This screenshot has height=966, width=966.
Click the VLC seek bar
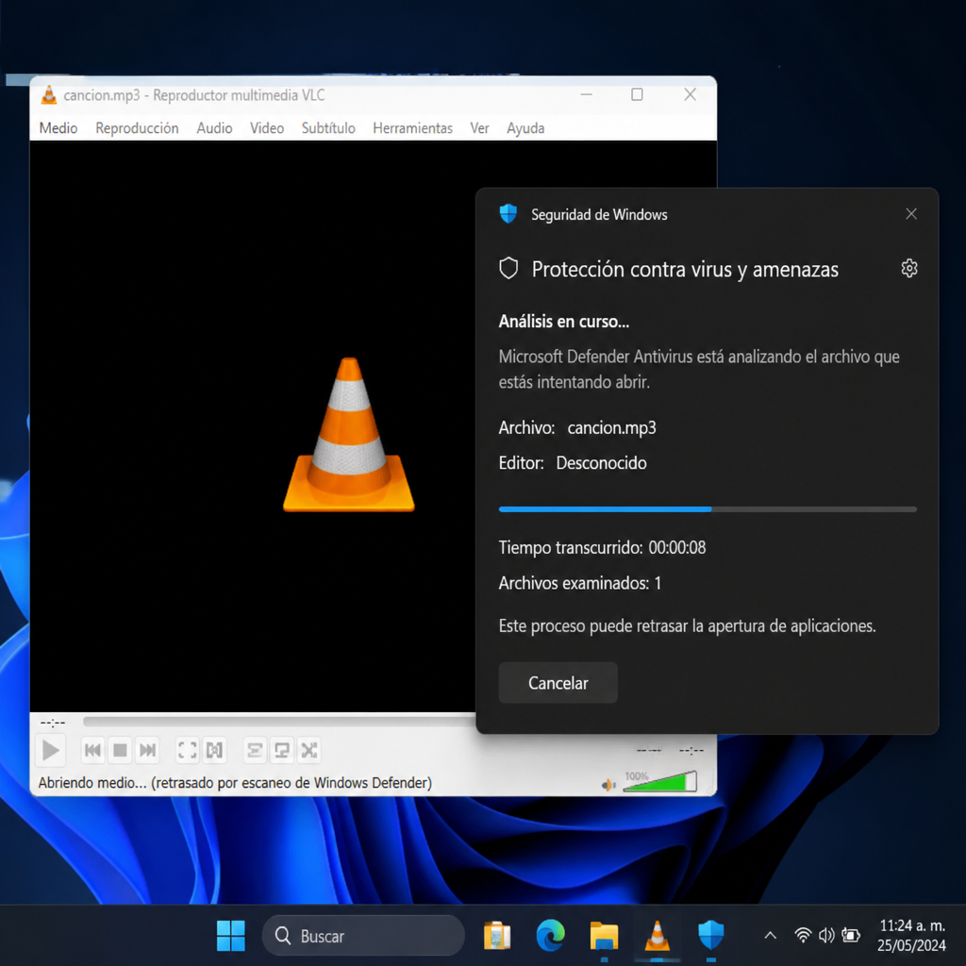[278, 721]
